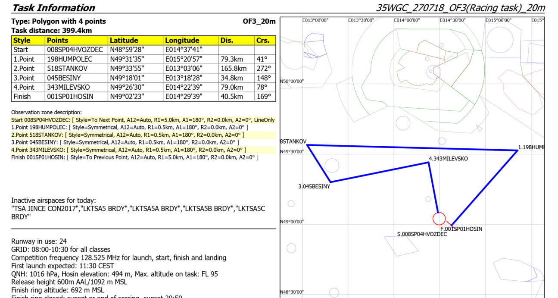Viewport: 558px width, 298px height.
Task: Click the Task Information heading
Action: [x=53, y=8]
